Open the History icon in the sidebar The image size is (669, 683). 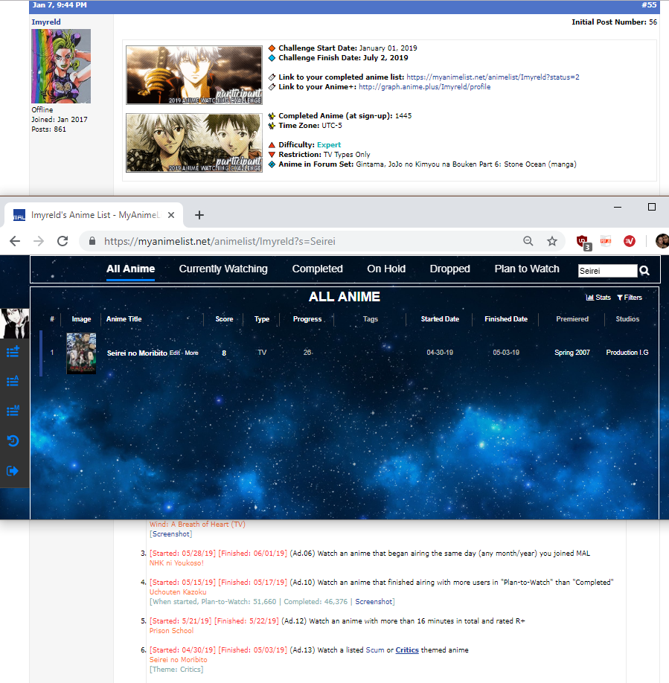pyautogui.click(x=13, y=440)
